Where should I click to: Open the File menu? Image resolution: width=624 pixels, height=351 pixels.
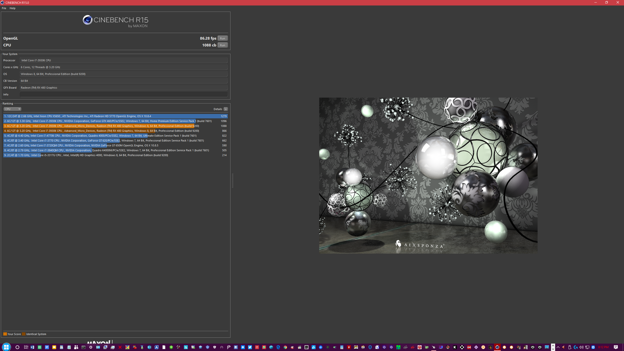pos(4,8)
